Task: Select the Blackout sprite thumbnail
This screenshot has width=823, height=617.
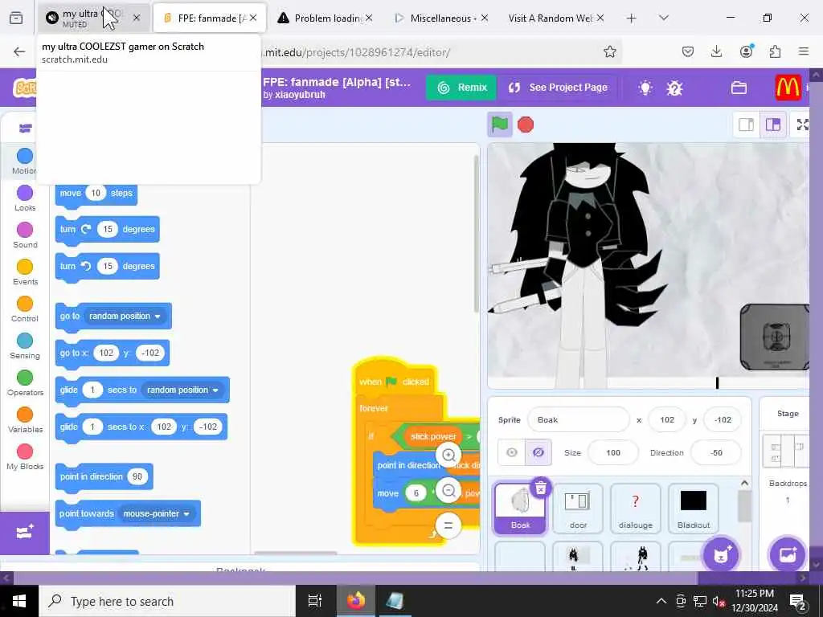Action: 694,509
